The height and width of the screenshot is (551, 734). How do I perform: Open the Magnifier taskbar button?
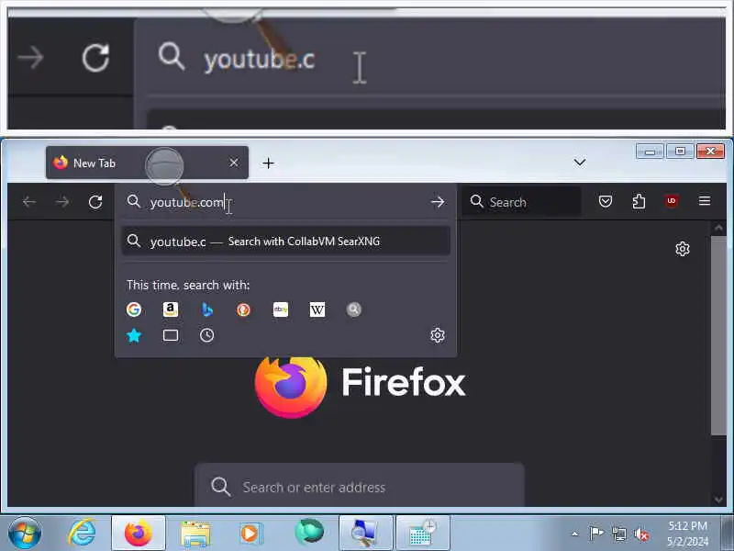point(365,533)
